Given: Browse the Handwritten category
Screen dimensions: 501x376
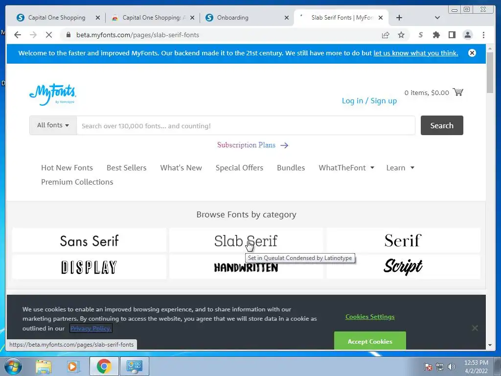Looking at the screenshot, I should tap(246, 267).
